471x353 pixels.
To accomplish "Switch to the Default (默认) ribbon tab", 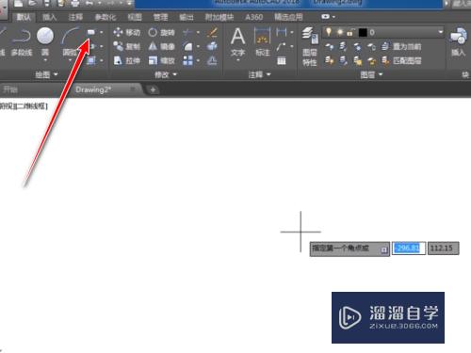I will [x=24, y=17].
